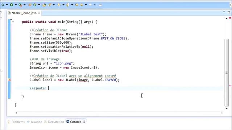
Task: Click the New Java Class icon
Action: (x=35, y=5)
